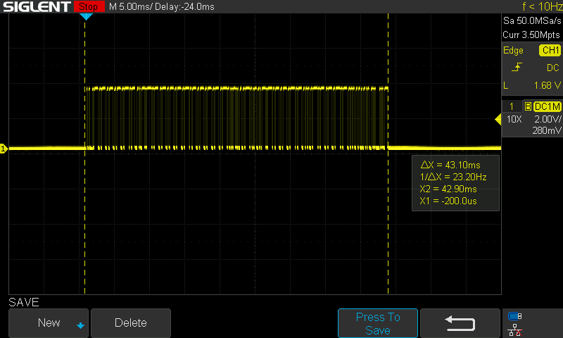Click the f < 10Hz frequency counter
The width and height of the screenshot is (563, 338).
[542, 6]
